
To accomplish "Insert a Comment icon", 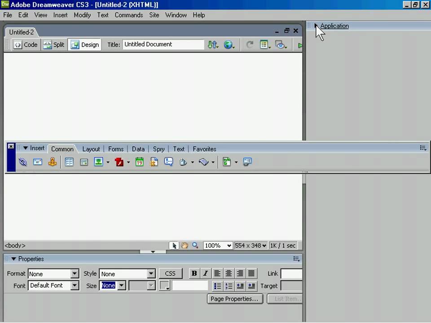I will 168,162.
